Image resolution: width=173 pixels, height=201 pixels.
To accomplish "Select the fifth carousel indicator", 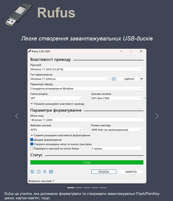I will click(103, 188).
